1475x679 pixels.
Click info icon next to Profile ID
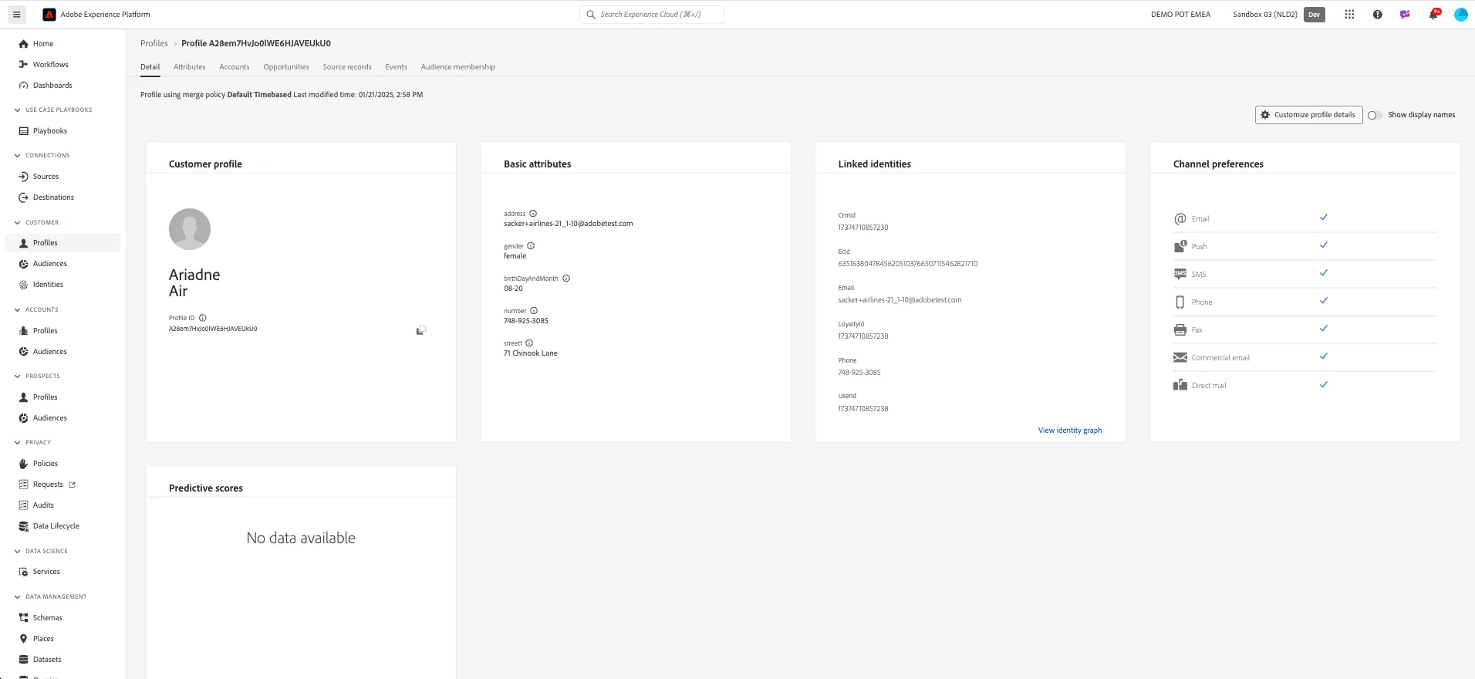pyautogui.click(x=203, y=318)
